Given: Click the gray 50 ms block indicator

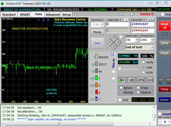Looking at the screenshot, I should [x=96, y=71].
